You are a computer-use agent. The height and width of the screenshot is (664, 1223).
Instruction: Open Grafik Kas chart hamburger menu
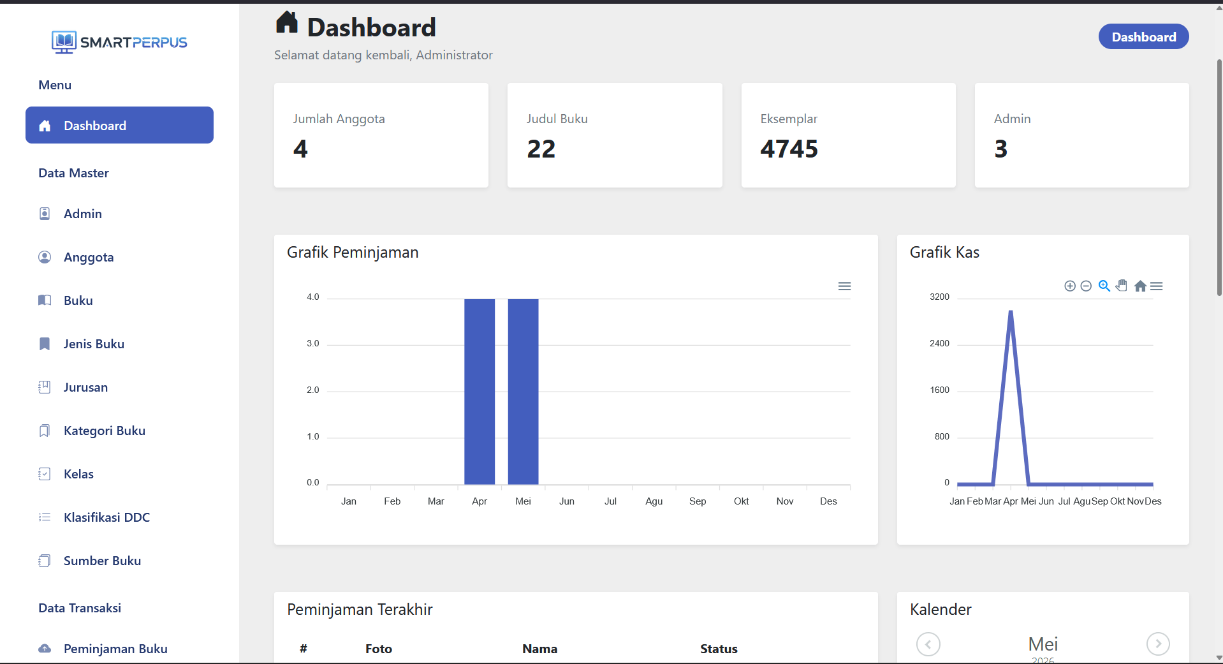coord(1157,286)
